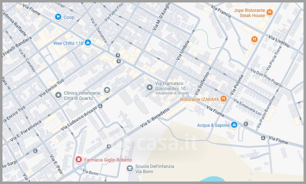Select the Clinica Veterinaria Città di Quartu pin
The height and width of the screenshot is (184, 306).
[58, 95]
